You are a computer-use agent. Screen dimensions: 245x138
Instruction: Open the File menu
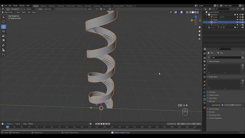click(6, 6)
